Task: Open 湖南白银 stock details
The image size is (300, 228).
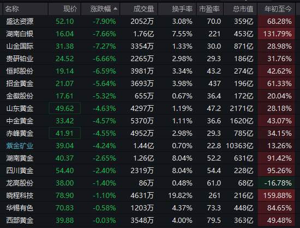Action: coord(20,34)
